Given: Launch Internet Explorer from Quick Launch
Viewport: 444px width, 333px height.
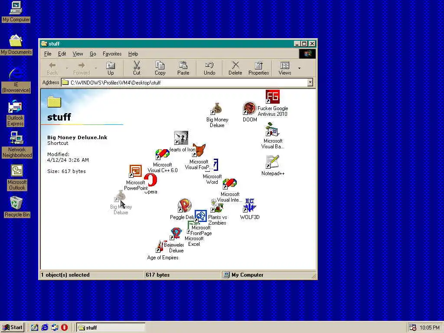Looking at the screenshot, I should (45, 327).
